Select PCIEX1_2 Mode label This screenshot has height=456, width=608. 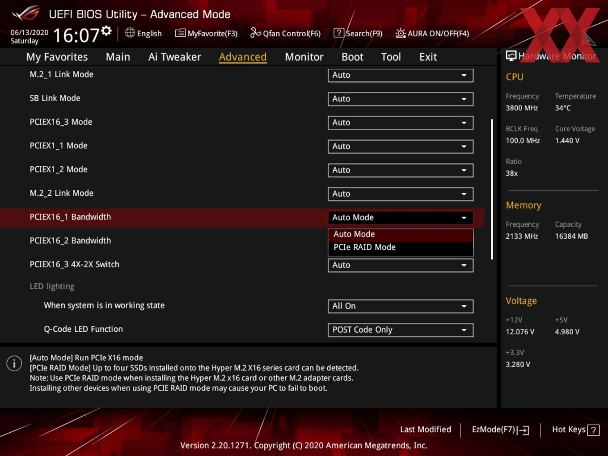pyautogui.click(x=59, y=169)
